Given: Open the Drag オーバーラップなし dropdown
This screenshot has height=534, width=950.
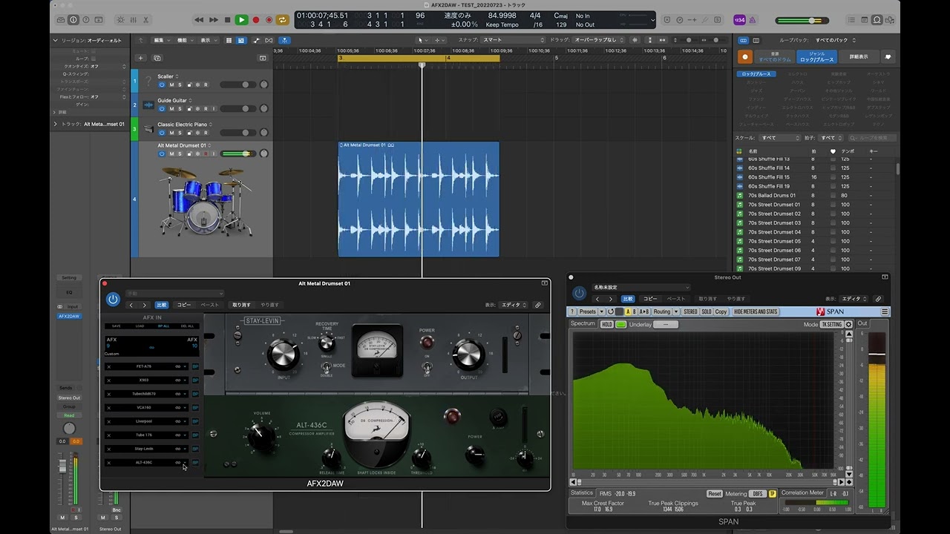Looking at the screenshot, I should (x=597, y=40).
